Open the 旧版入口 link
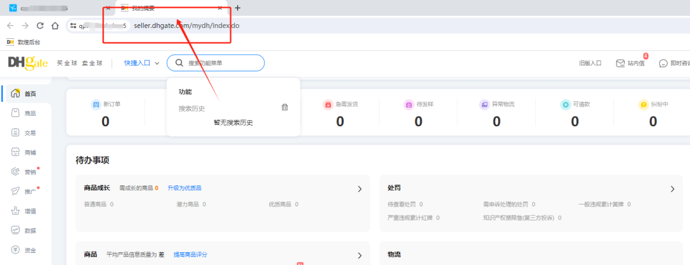The image size is (690, 265). [590, 63]
